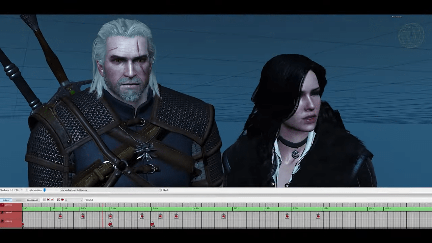The height and width of the screenshot is (243, 432).
Task: Select the 1.93 s camera segment
Action: click(x=376, y=209)
